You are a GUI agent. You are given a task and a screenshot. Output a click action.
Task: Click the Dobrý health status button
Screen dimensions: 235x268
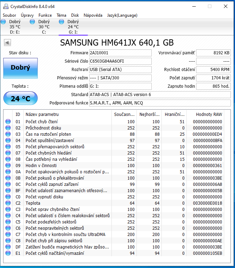[20, 68]
